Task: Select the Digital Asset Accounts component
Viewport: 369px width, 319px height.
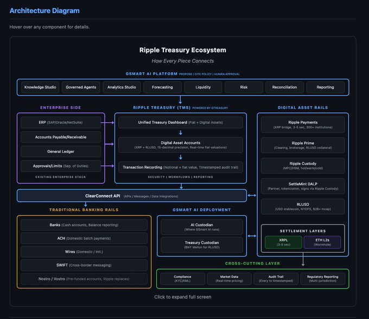Action: [181, 145]
